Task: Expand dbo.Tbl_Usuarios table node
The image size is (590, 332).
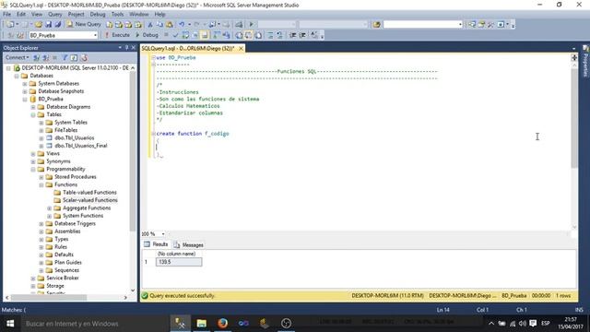Action: (41, 138)
